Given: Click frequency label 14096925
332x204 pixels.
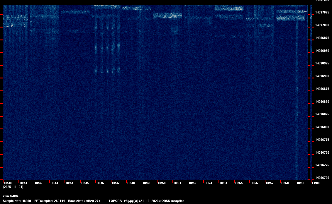Looking at the screenshot, I should click(322, 63).
